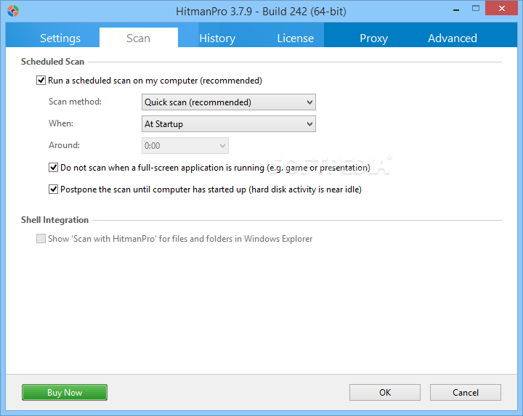
Task: Open the Proxy tab
Action: point(373,38)
